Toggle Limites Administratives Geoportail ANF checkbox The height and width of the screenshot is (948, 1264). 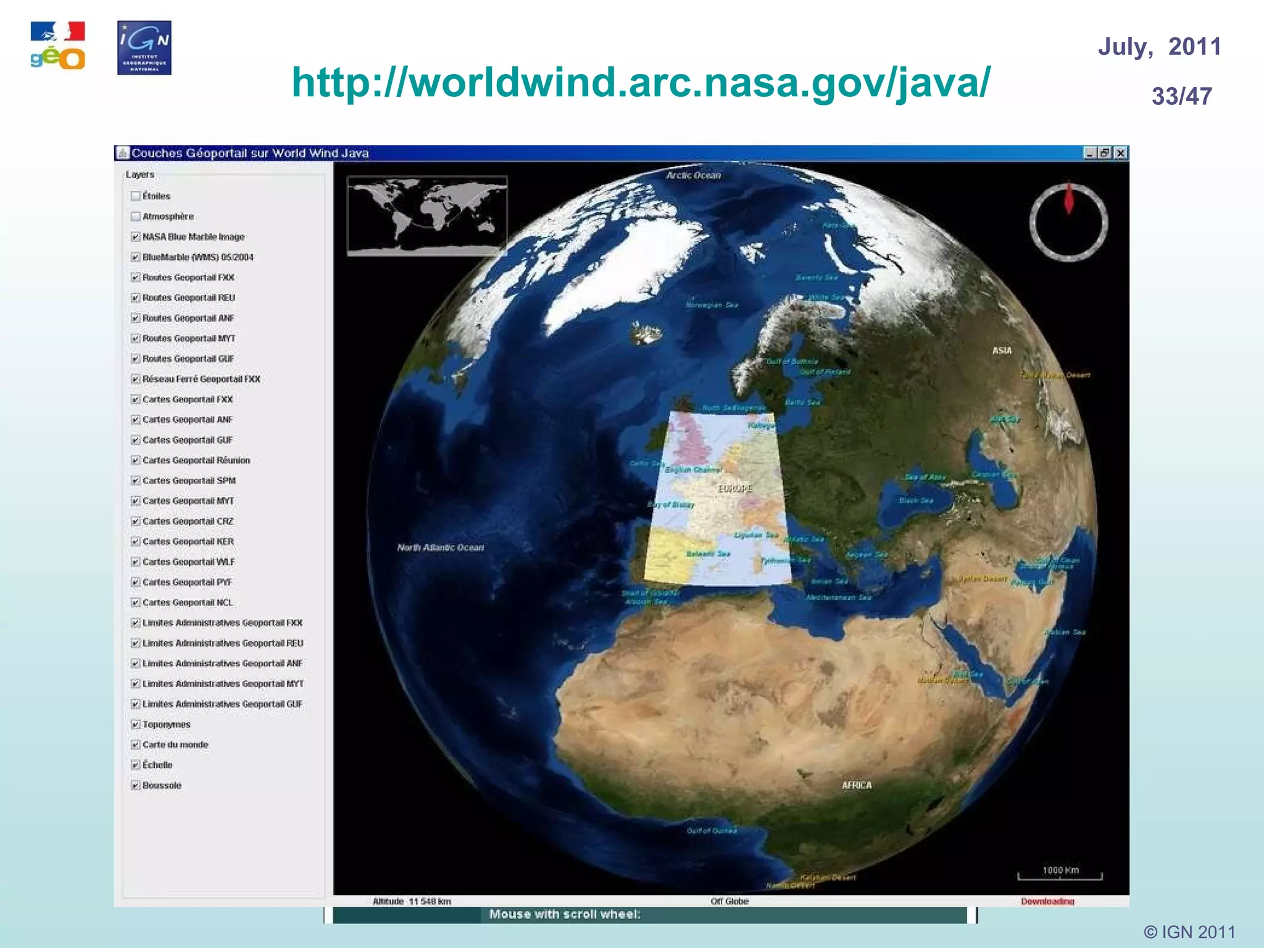[135, 663]
